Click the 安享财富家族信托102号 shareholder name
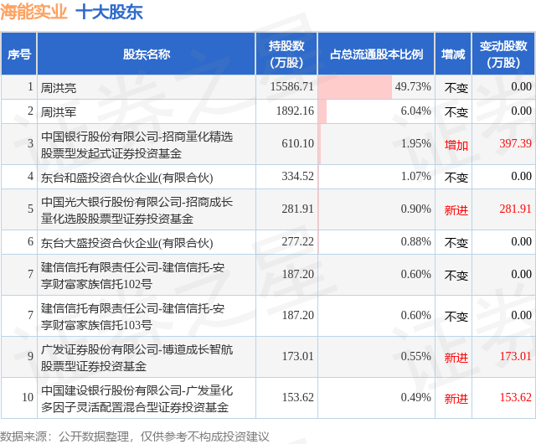Image resolution: width=536 pixels, height=444 pixels. [132, 276]
